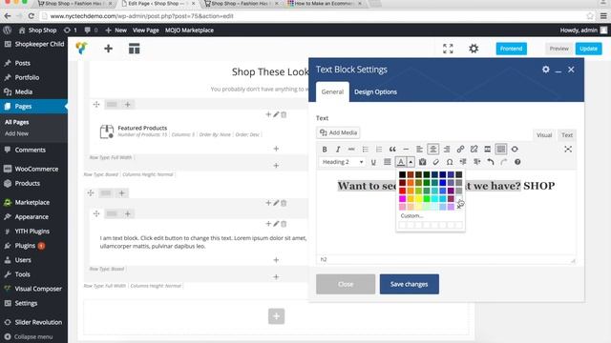
Task: Toggle bold formatting in the text editor
Action: [325, 150]
